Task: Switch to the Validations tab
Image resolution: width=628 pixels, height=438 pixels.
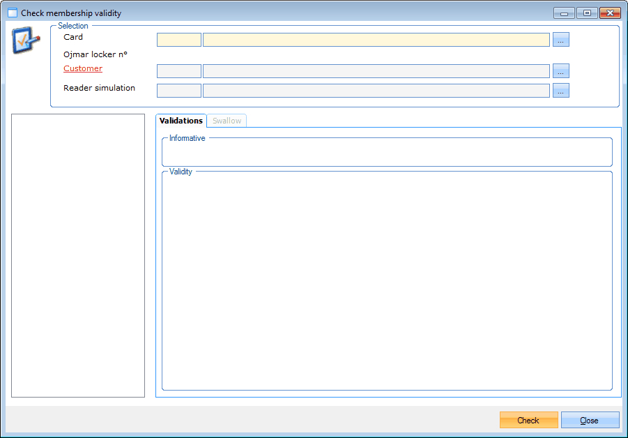Action: coord(181,121)
